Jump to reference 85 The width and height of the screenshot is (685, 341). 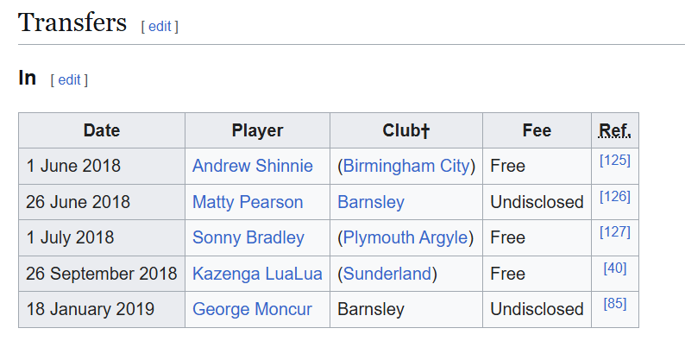pyautogui.click(x=615, y=303)
